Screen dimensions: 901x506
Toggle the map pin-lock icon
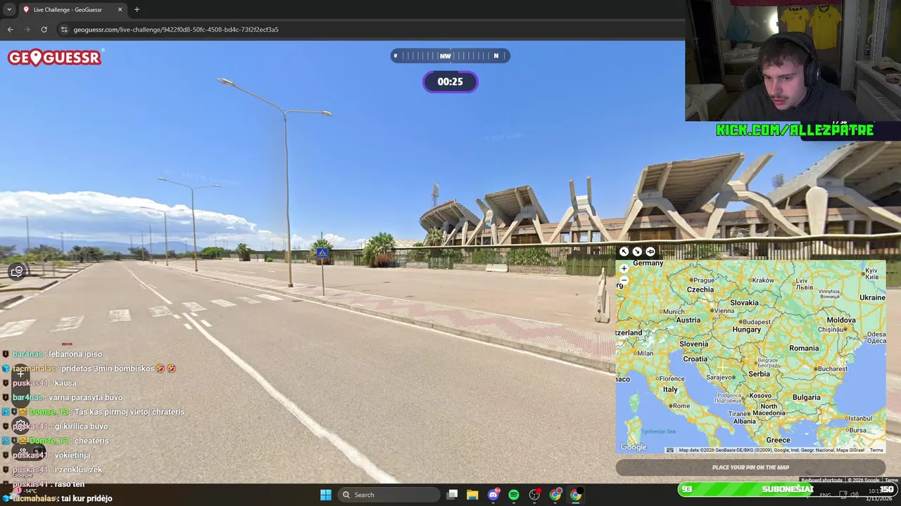coord(650,252)
